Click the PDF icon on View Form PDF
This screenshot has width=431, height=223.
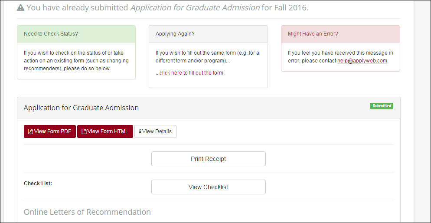coord(30,131)
